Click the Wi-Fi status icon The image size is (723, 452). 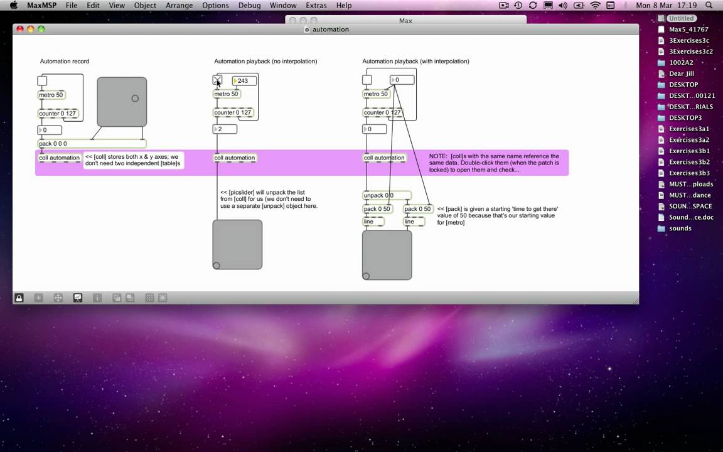595,6
